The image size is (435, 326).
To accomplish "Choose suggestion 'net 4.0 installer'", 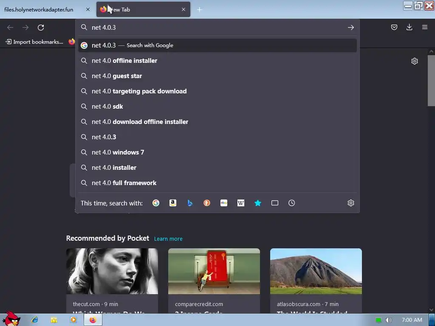I will click(x=217, y=167).
